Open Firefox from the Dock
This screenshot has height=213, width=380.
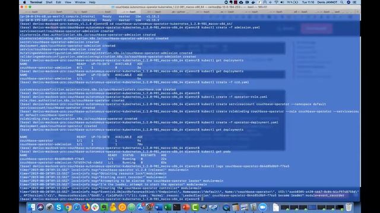point(86,207)
